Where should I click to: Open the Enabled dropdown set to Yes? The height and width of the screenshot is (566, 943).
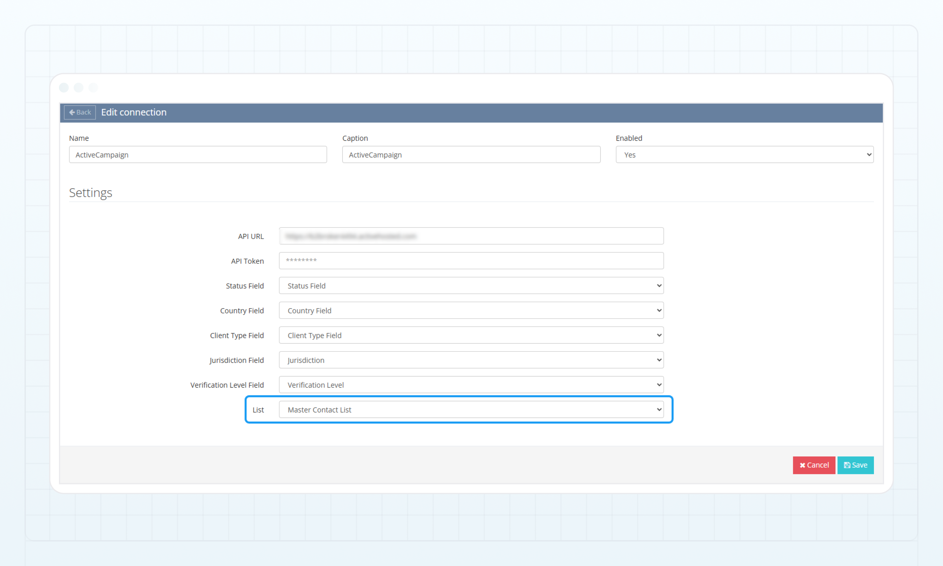[743, 154]
